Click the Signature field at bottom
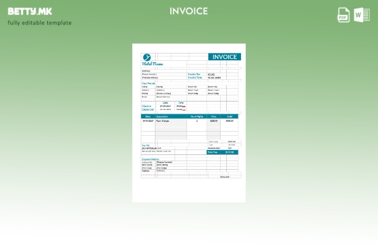 [225, 177]
